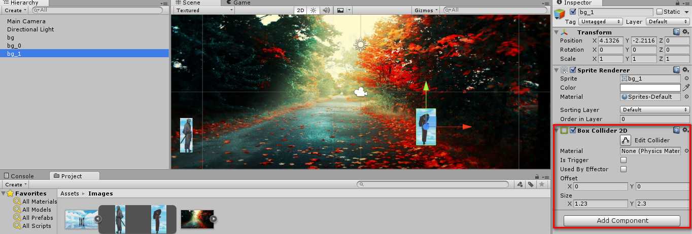Viewport: 692px width, 234px height.
Task: Toggle Sprite Renderer enabled checkbox
Action: coord(573,70)
